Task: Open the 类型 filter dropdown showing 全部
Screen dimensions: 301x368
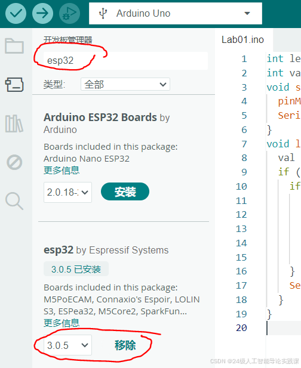Action: pos(125,84)
